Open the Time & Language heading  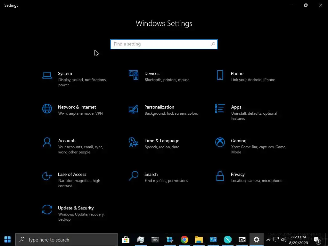pyautogui.click(x=162, y=141)
